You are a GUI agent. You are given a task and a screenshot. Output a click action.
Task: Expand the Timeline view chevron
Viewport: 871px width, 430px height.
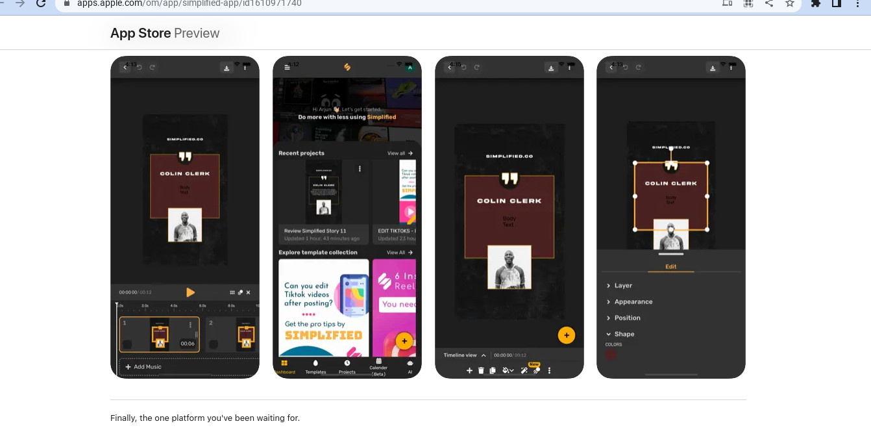point(484,355)
